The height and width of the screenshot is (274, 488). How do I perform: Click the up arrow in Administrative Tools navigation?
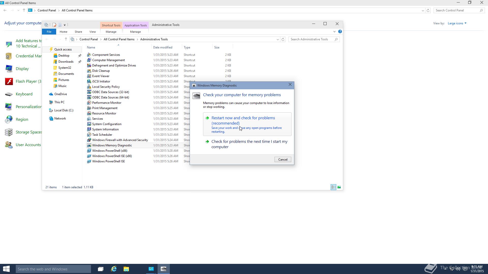coord(66,39)
